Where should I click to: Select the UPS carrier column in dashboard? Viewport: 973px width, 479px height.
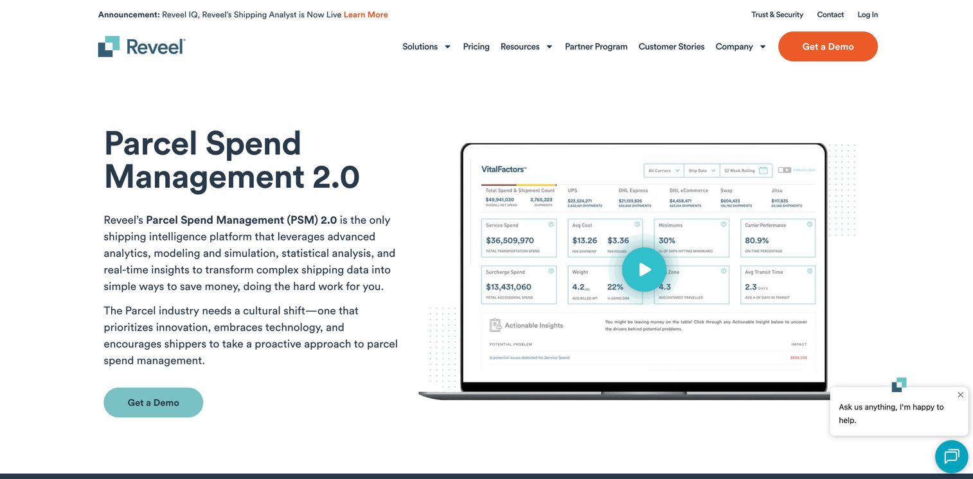[x=585, y=198]
